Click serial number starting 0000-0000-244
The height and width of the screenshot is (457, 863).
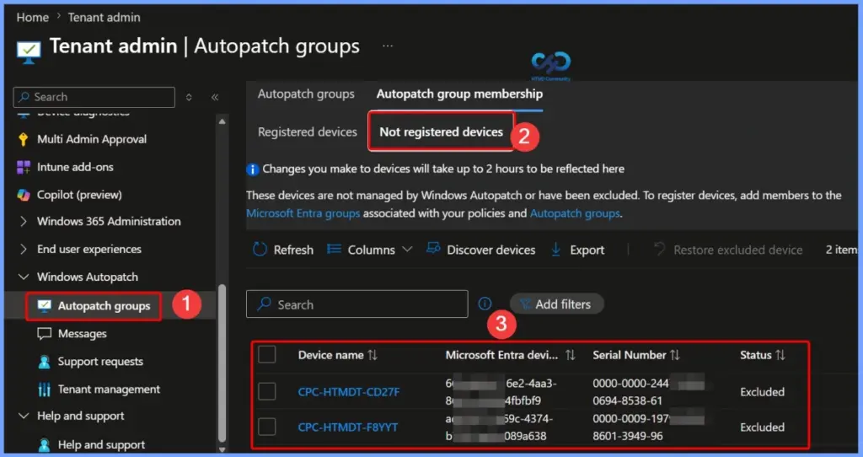click(x=648, y=392)
